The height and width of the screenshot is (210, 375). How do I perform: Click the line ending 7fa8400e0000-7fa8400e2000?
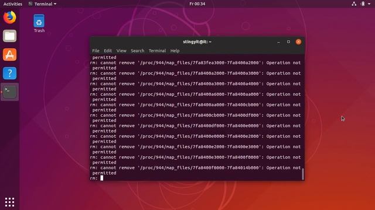pyautogui.click(x=195, y=136)
